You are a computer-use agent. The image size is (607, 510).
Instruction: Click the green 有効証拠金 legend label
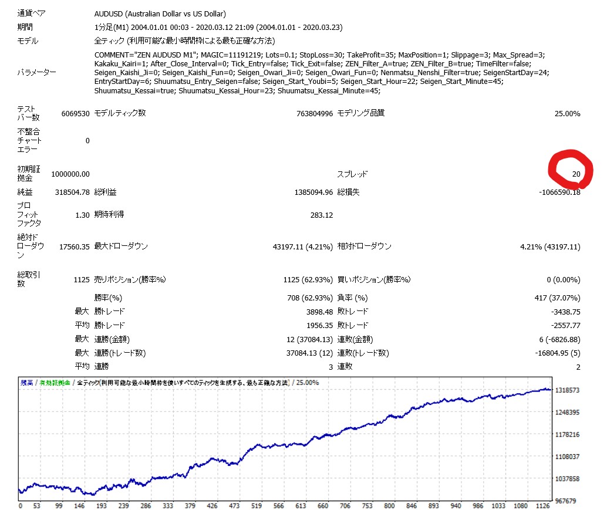55,383
